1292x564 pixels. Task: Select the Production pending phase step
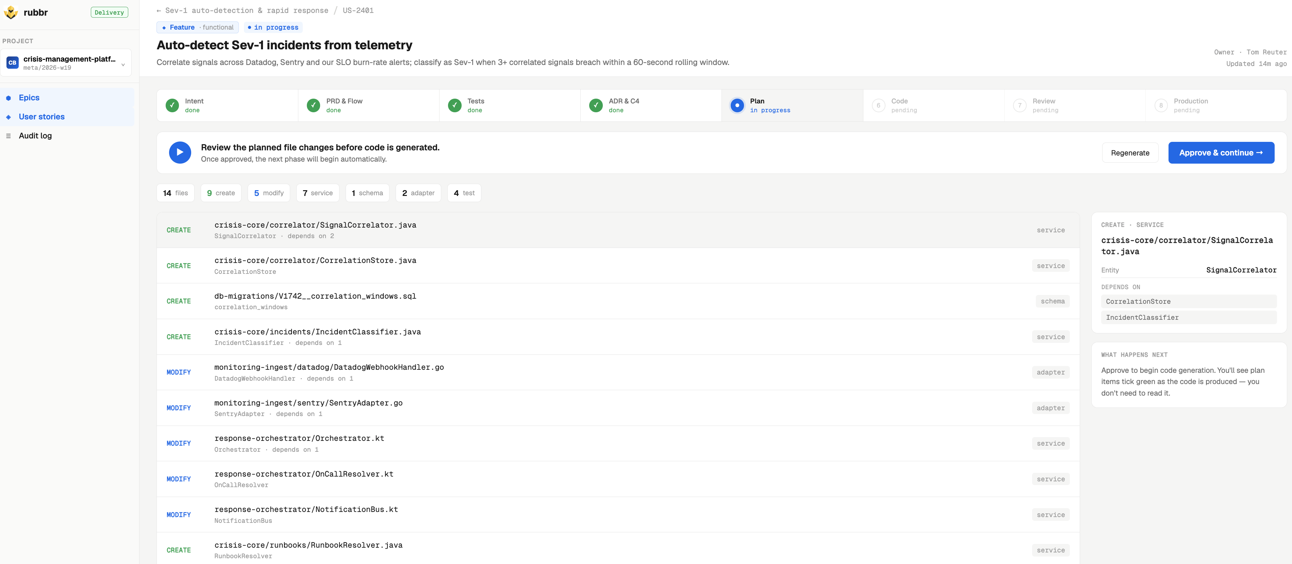click(x=1216, y=105)
